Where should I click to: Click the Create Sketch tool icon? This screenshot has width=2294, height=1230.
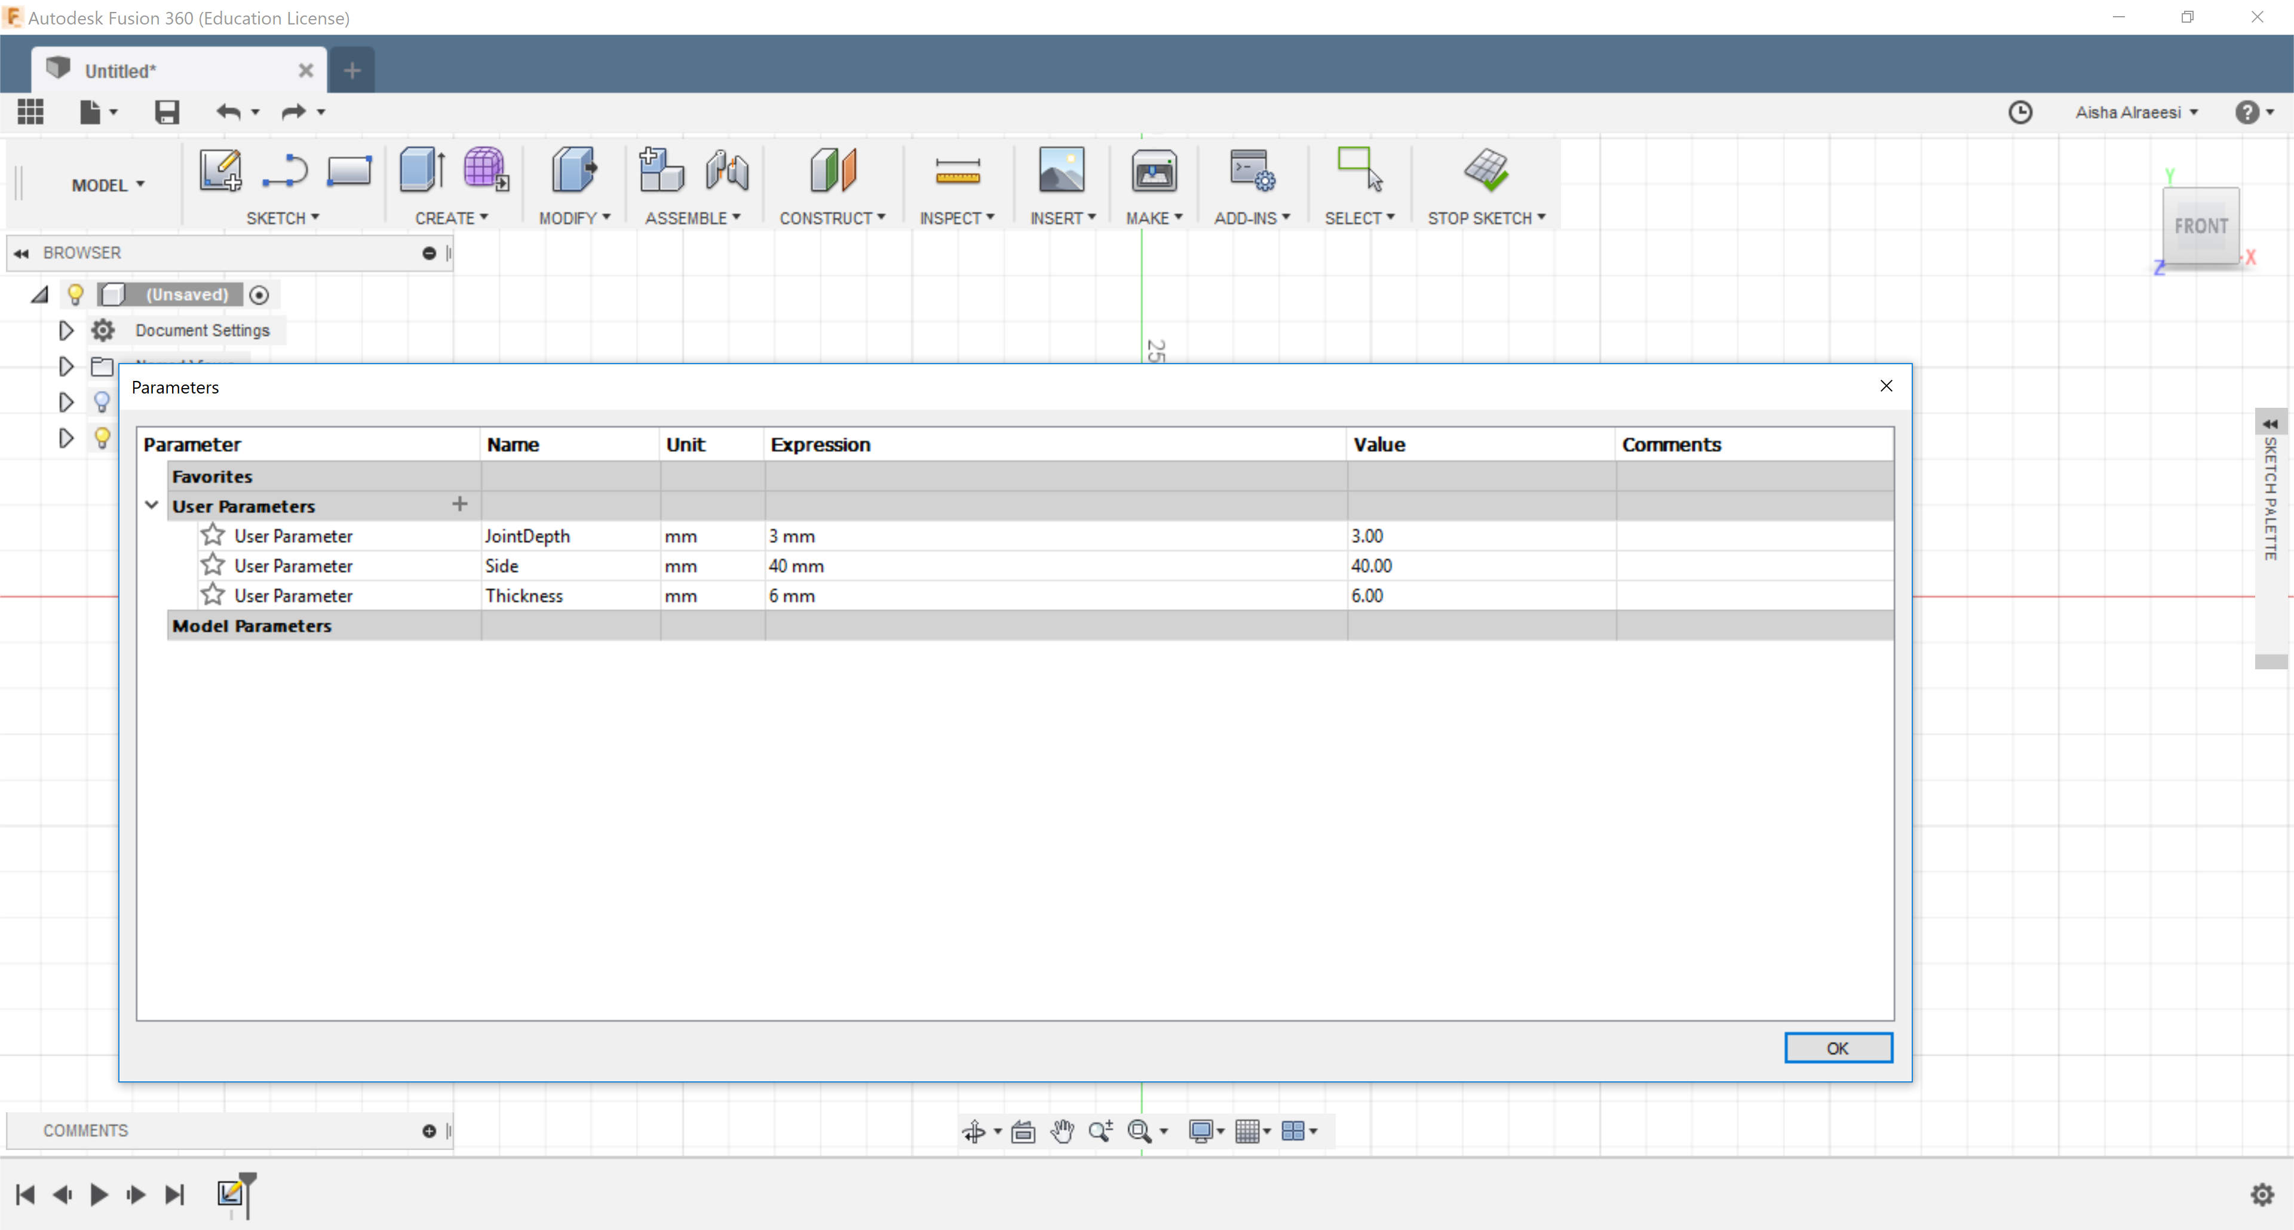coord(220,170)
